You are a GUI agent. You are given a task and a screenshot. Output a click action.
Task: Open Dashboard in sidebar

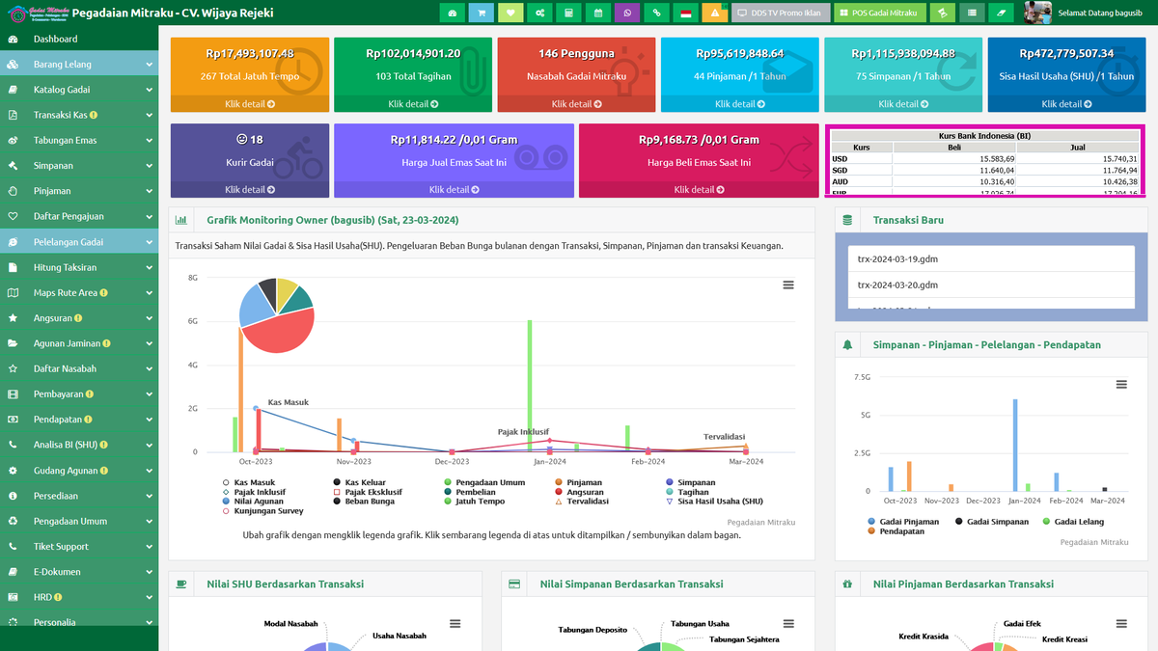[x=79, y=39]
